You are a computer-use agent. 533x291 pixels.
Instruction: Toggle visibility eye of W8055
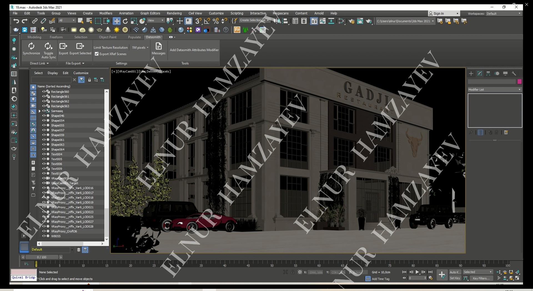click(44, 236)
